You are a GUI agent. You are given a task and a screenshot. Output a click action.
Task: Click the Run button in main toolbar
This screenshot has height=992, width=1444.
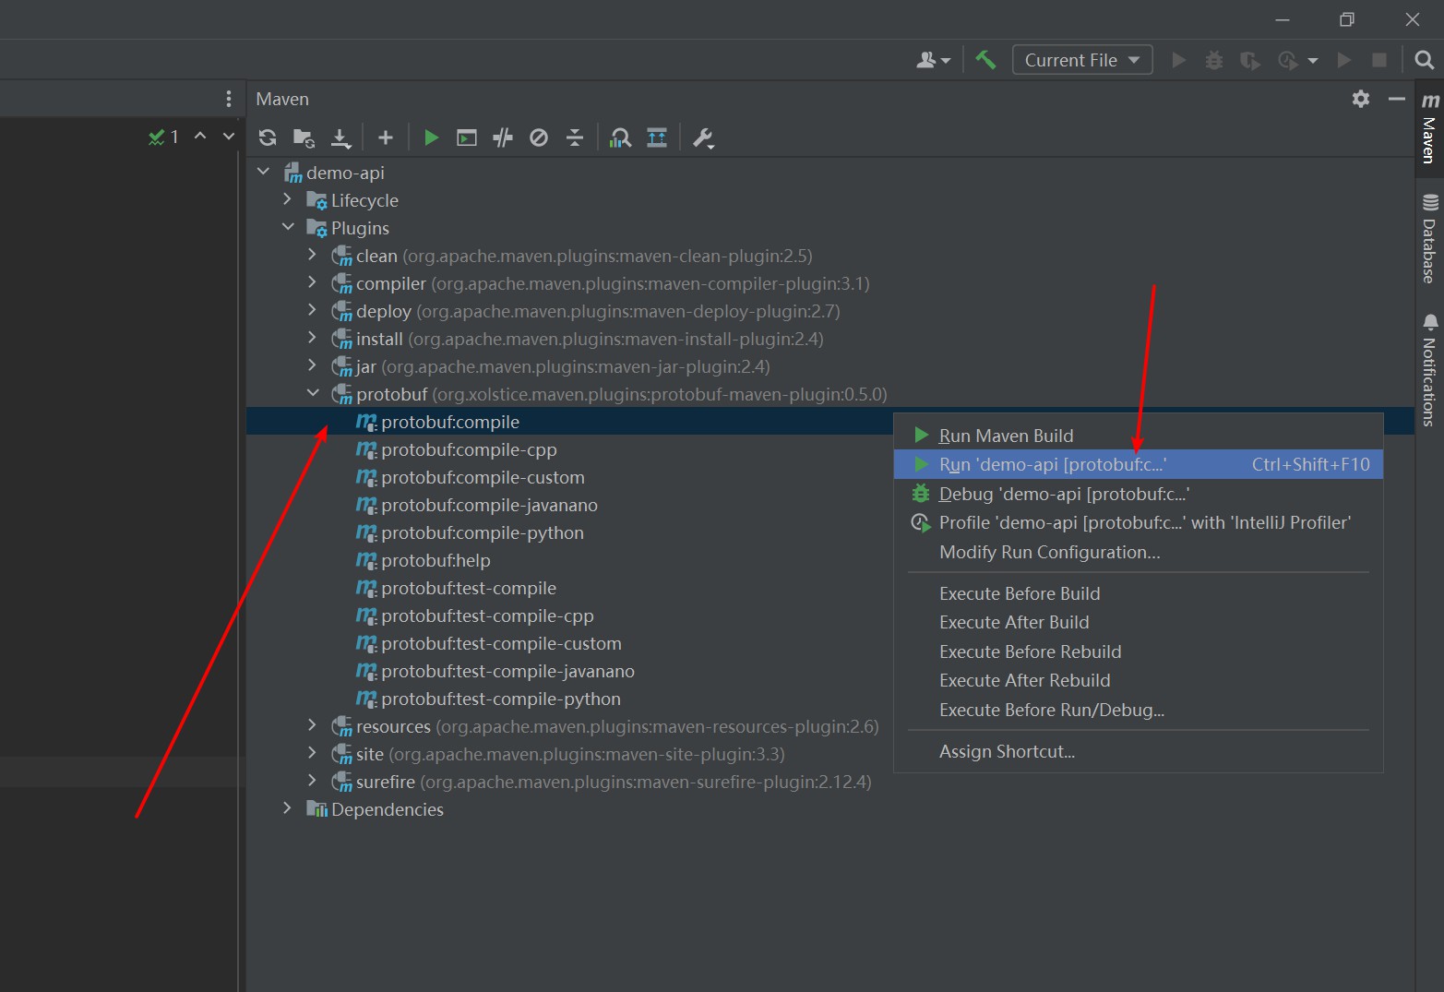tap(1178, 60)
